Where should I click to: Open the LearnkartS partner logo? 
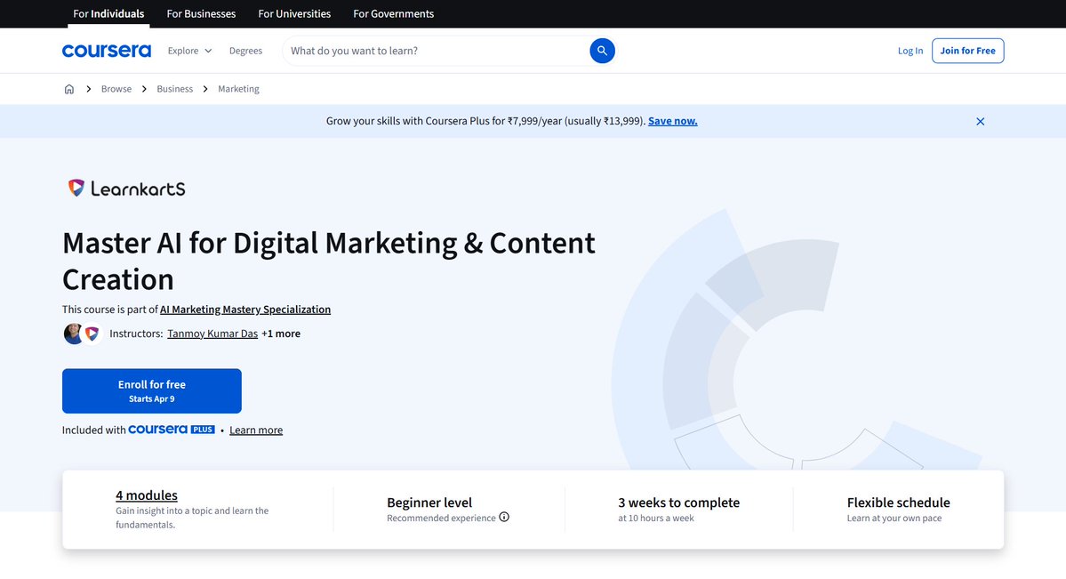click(126, 189)
